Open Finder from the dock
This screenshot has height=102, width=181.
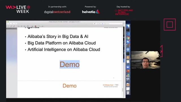pos(128,26)
